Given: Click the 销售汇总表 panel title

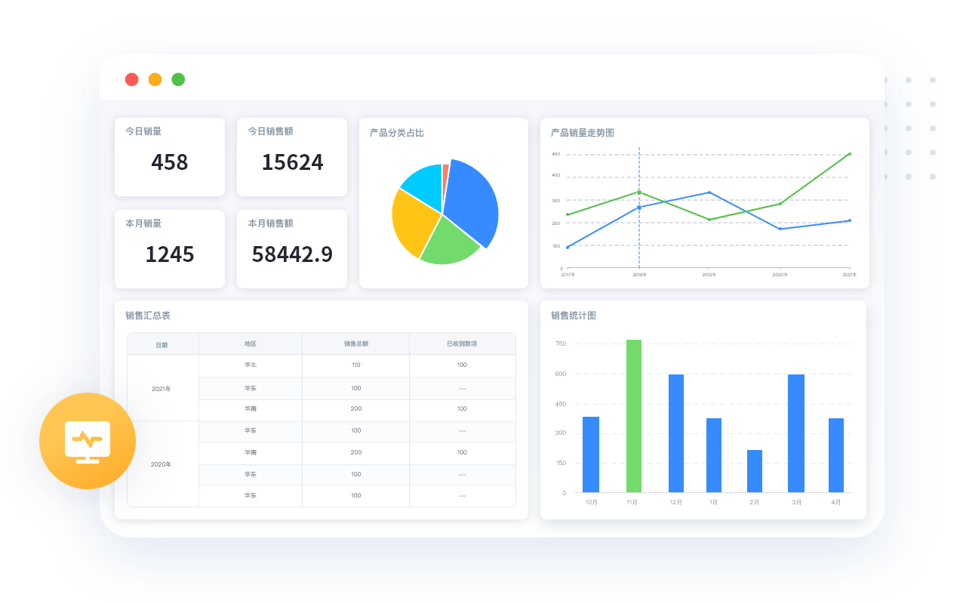Looking at the screenshot, I should tap(148, 316).
